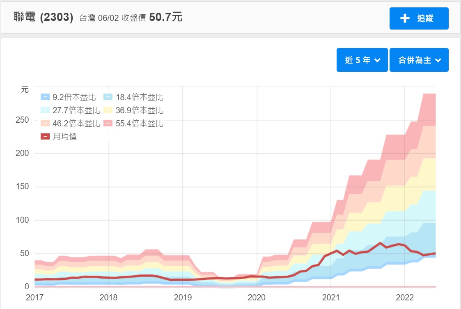
Task: Click the 2022 x-axis label
Action: coord(405,298)
